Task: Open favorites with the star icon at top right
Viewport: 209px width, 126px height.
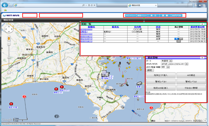Action: click(x=200, y=5)
